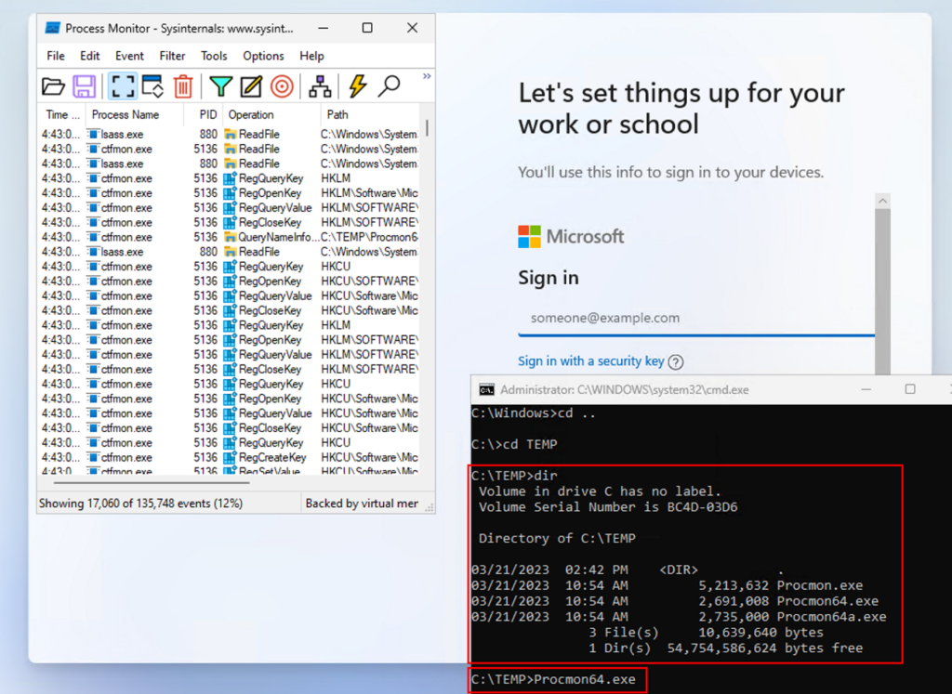The width and height of the screenshot is (952, 694).
Task: Open the Process Tree icon
Action: 320,87
